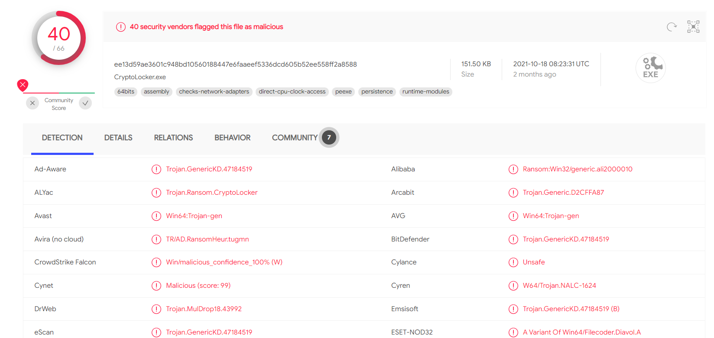Switch to the DETECTION tab
The image size is (714, 338).
tap(62, 138)
